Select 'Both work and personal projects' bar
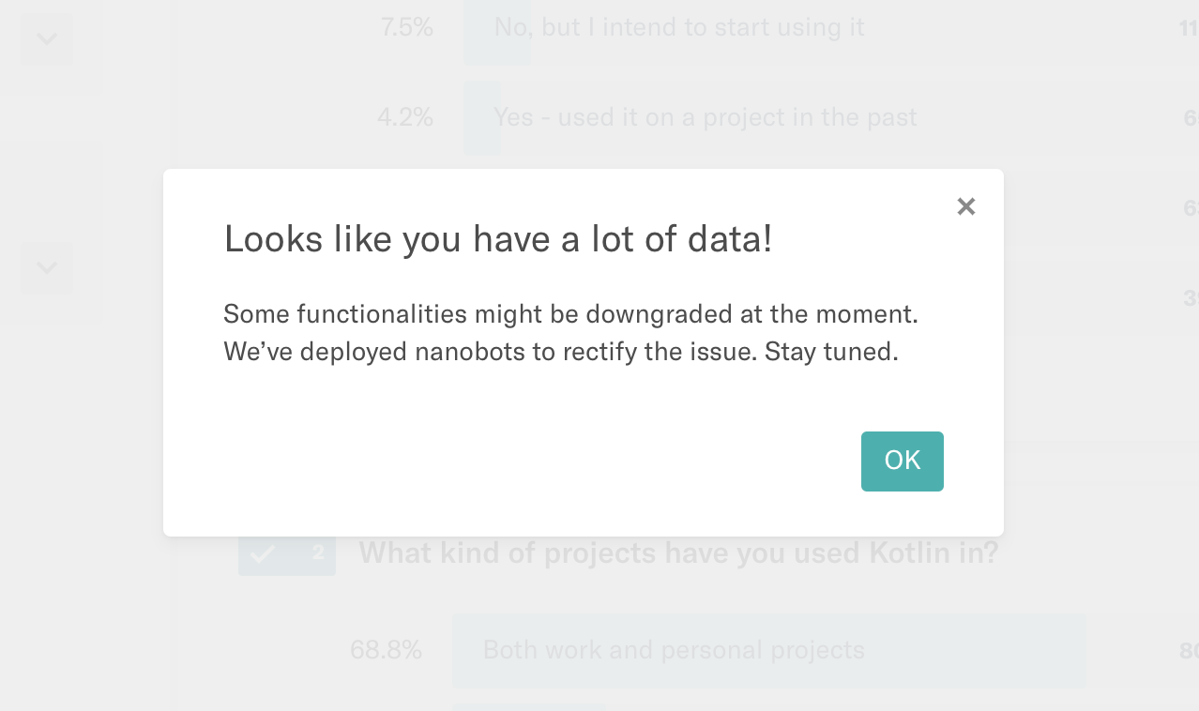 768,650
